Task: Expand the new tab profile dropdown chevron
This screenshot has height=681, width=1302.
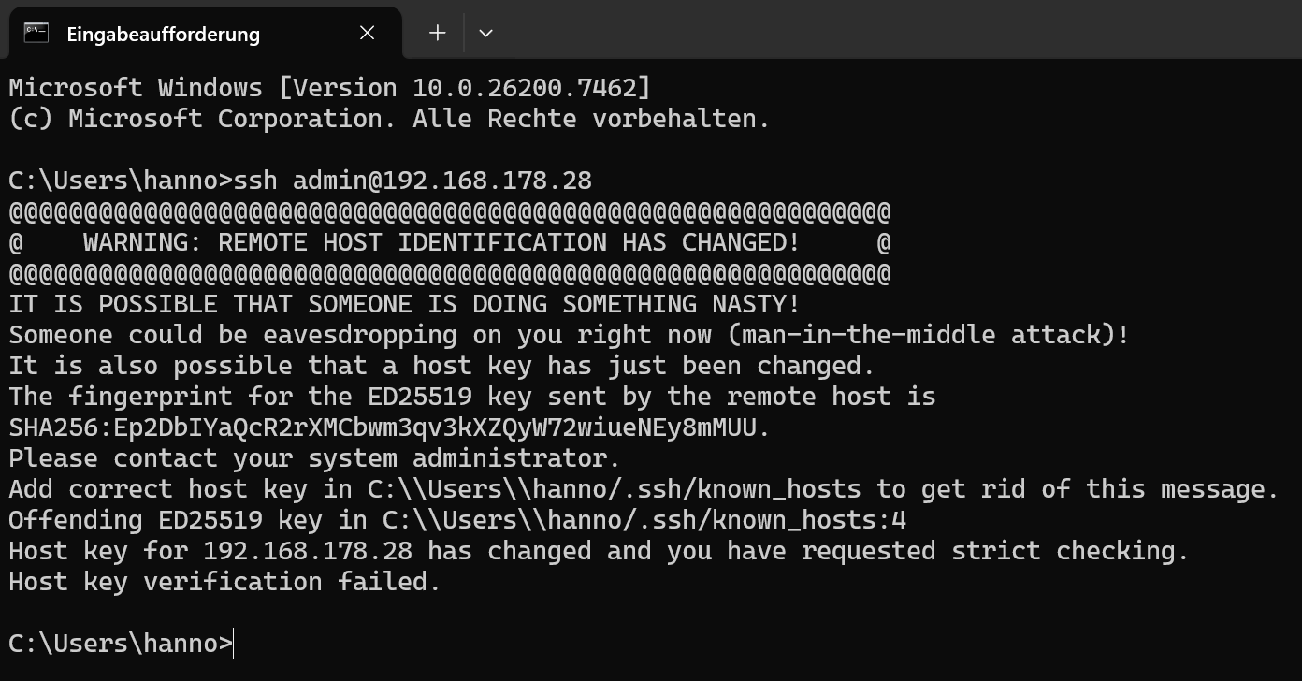Action: tap(485, 33)
